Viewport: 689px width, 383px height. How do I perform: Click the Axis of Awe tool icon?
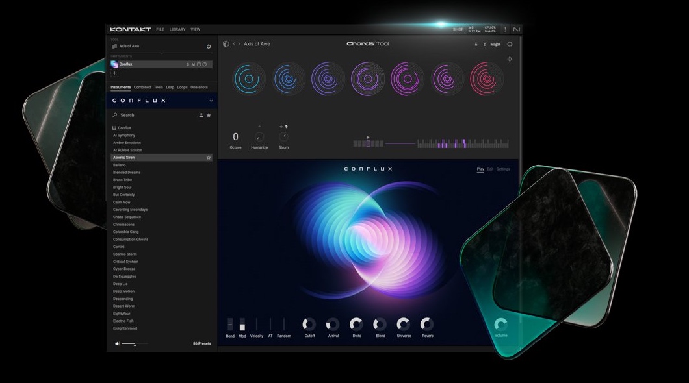click(x=114, y=46)
